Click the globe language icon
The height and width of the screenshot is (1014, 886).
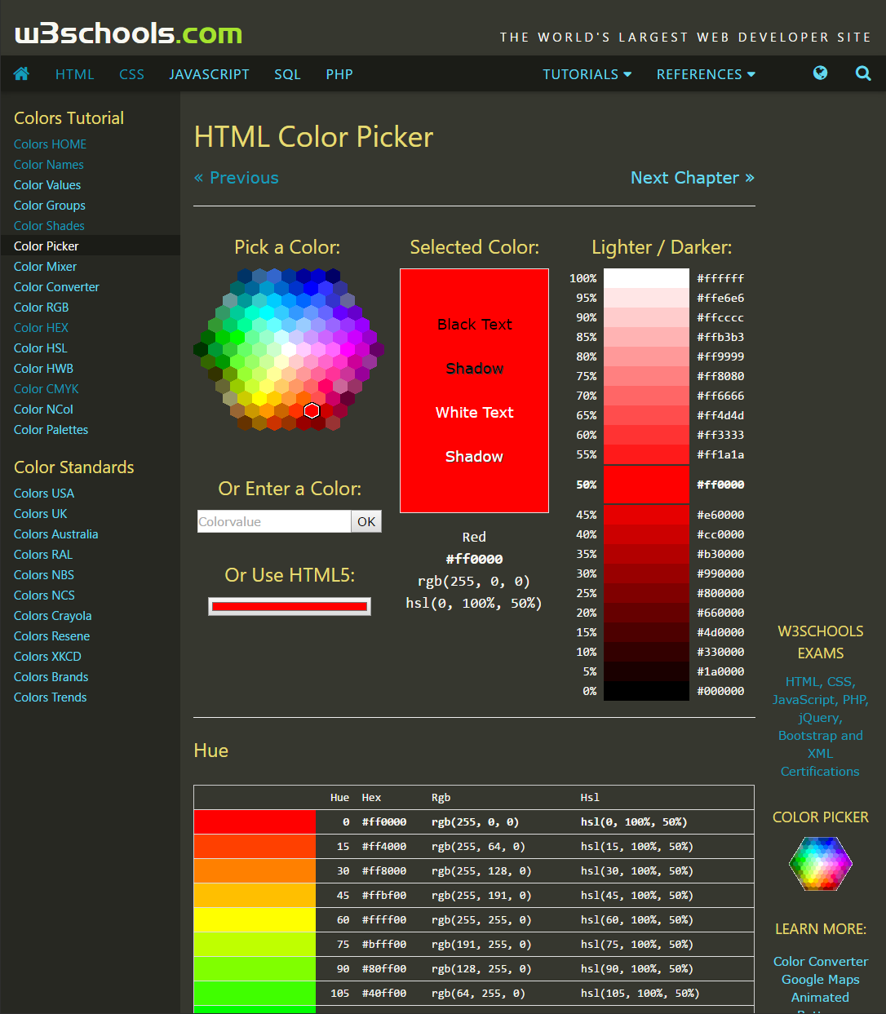(x=820, y=73)
